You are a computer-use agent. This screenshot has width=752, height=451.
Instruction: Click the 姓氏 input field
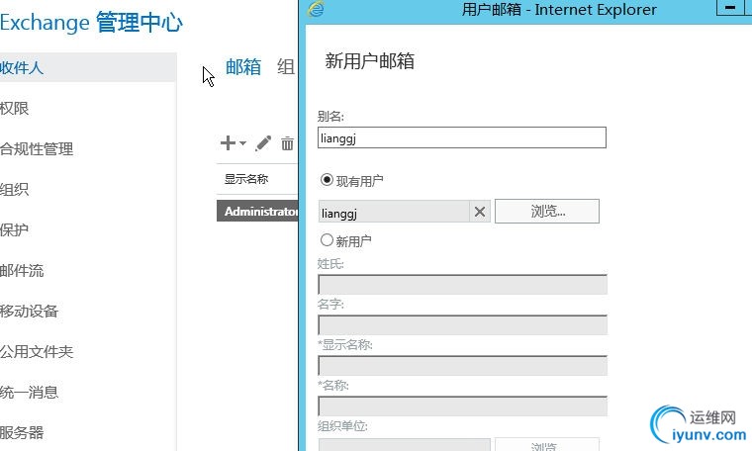click(462, 284)
